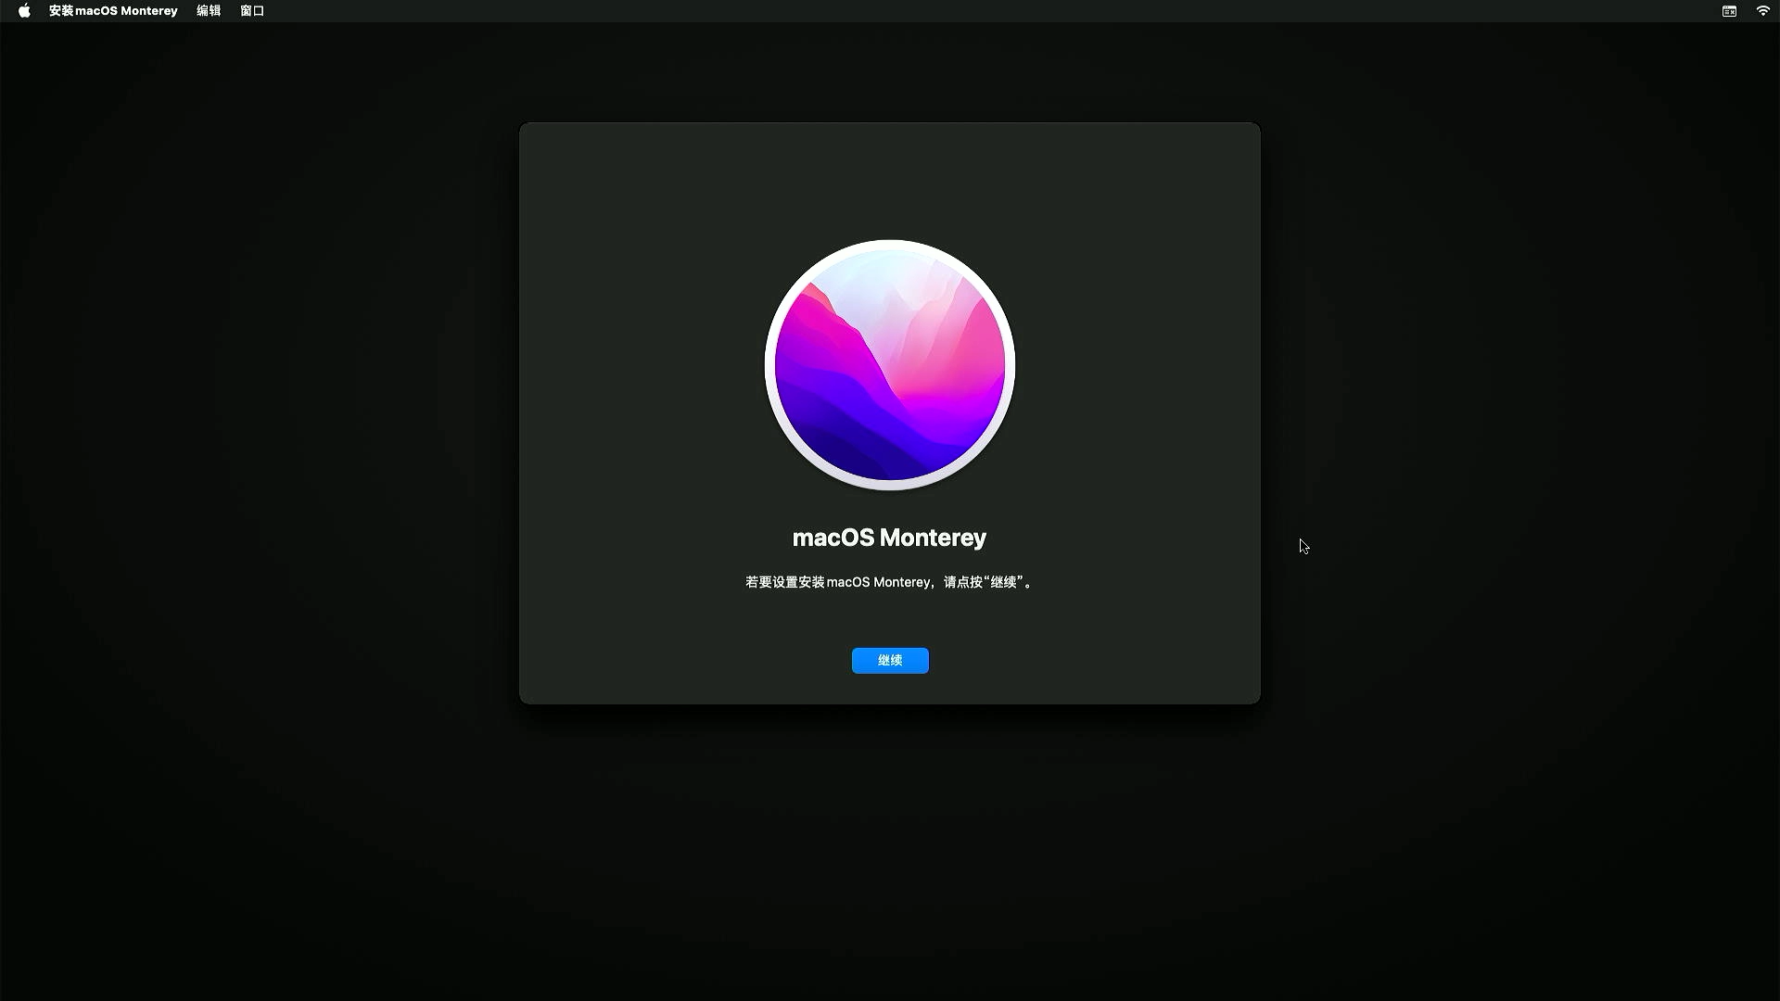Click the blue-purple lower area of the logo
This screenshot has height=1001, width=1780.
pos(871,440)
